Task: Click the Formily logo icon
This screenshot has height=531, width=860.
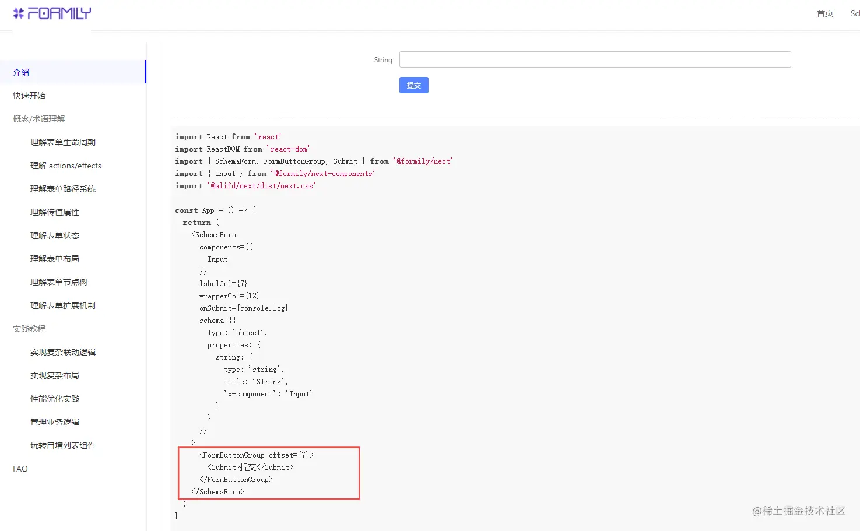Action: (x=19, y=13)
